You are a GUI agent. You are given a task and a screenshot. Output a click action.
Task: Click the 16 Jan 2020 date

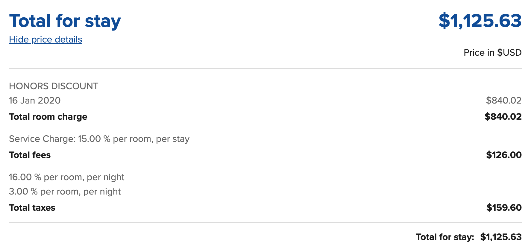pos(35,101)
